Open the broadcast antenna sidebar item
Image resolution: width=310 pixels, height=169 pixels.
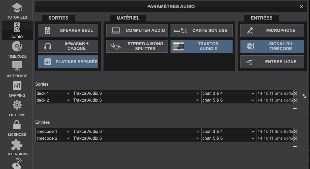[x=17, y=163]
